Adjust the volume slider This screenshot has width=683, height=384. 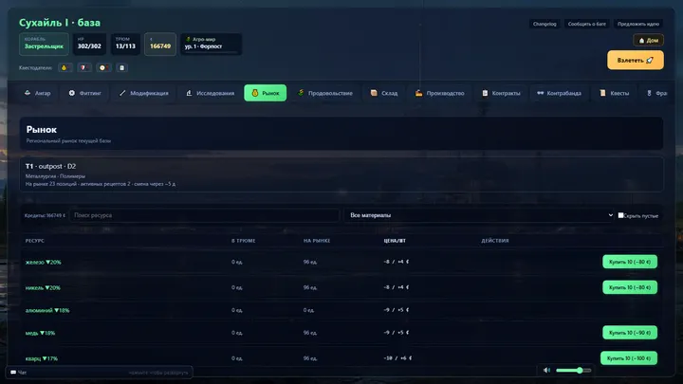(x=574, y=371)
